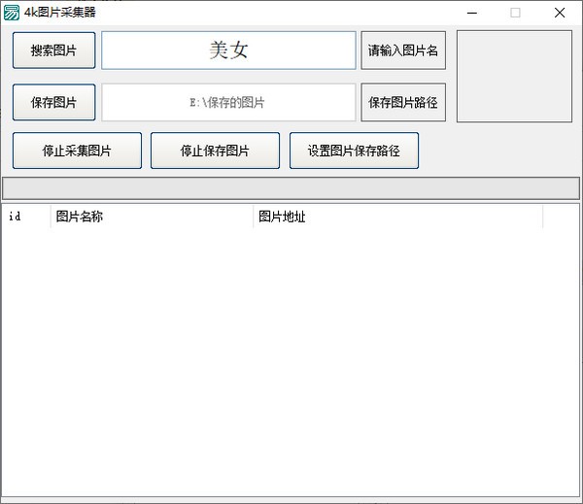Sort by the 图片名称 column header

152,217
